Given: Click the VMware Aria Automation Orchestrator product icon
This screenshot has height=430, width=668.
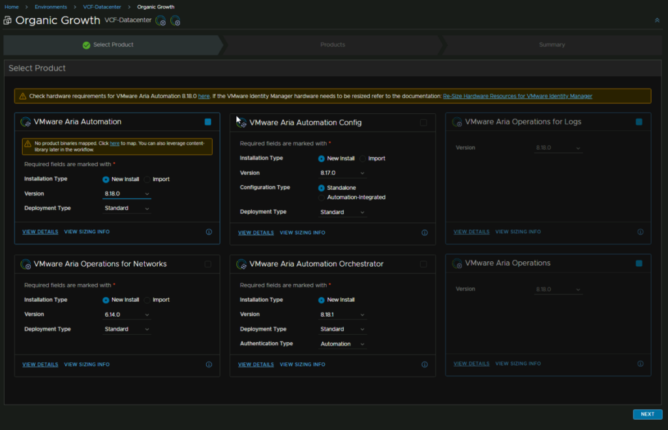Looking at the screenshot, I should 241,264.
